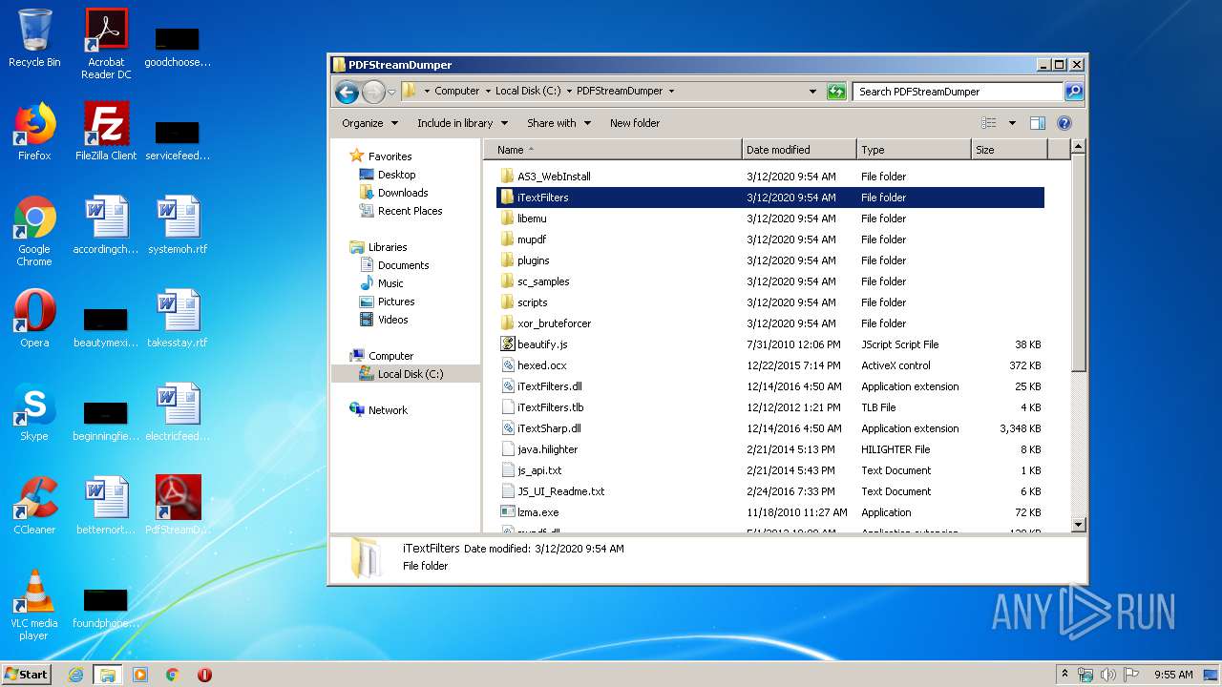Select the betternort... document icon on desktop
Image resolution: width=1222 pixels, height=687 pixels.
[x=106, y=506]
